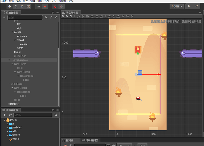Collapse the 4LevelSuccess node
This screenshot has width=204, height=146.
pyautogui.click(x=9, y=60)
